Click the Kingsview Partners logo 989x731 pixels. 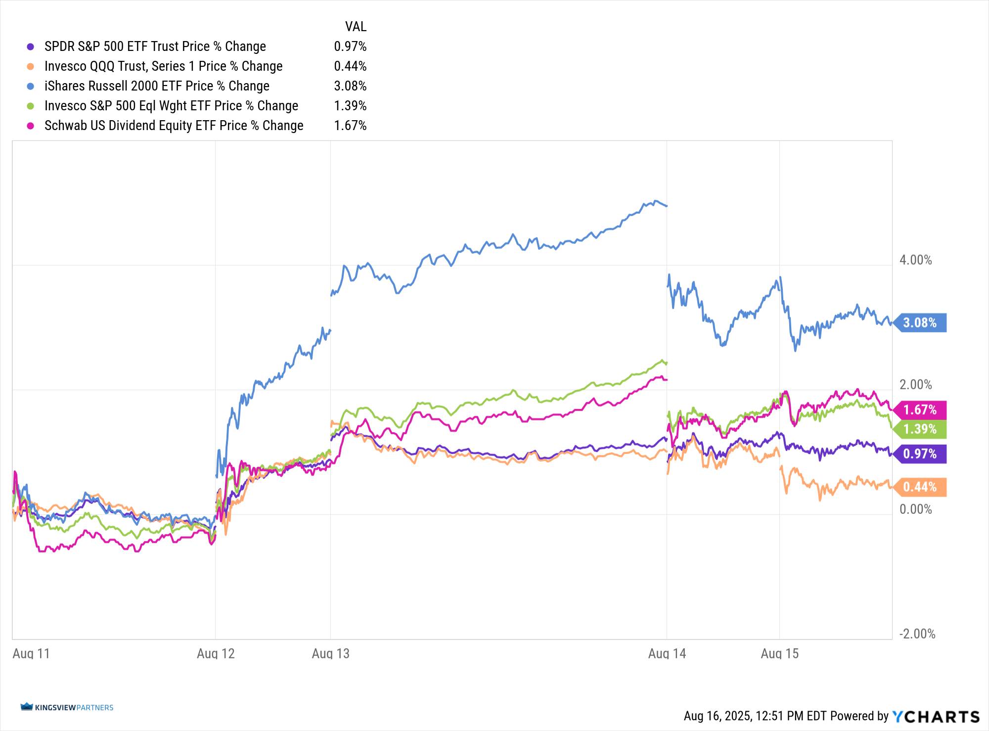67,707
